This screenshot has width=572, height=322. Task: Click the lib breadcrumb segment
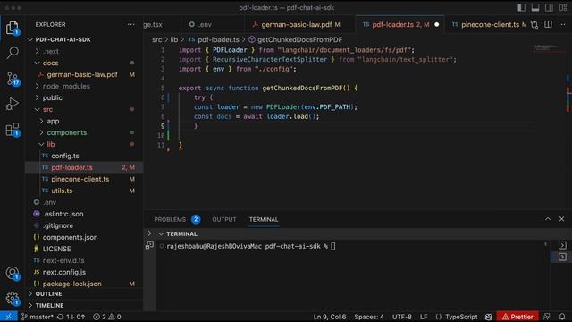click(174, 39)
